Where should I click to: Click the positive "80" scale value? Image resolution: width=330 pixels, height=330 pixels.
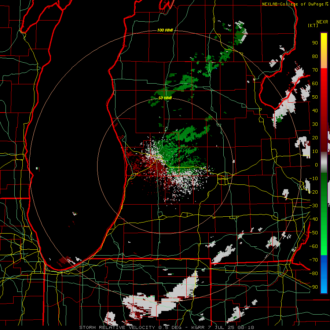pyautogui.click(x=315, y=56)
